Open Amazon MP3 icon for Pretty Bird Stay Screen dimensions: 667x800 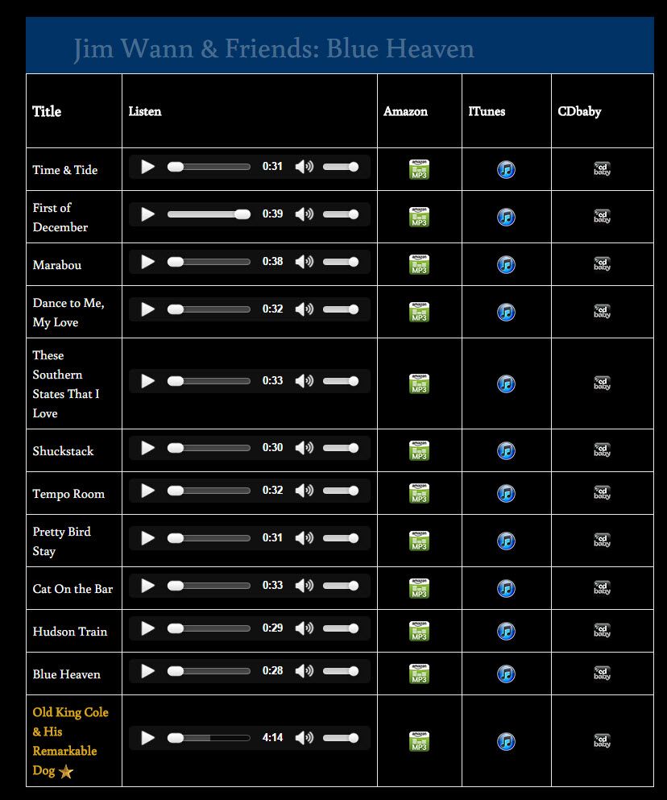point(419,541)
